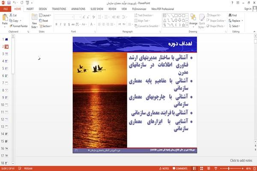Open Align Text dropdown

click(142, 21)
